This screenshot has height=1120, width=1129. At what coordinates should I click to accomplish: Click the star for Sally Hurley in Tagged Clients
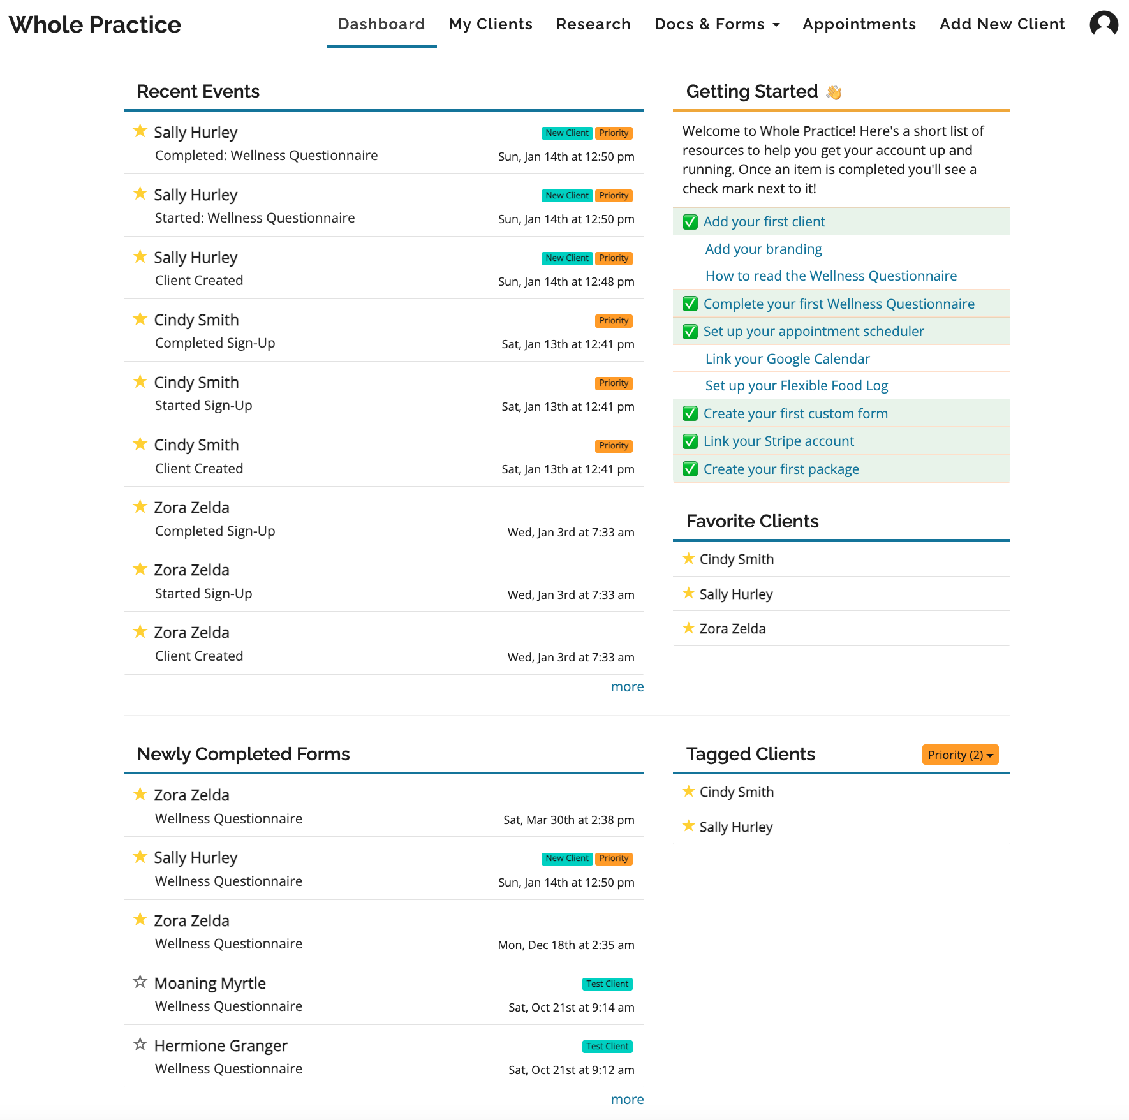688,826
